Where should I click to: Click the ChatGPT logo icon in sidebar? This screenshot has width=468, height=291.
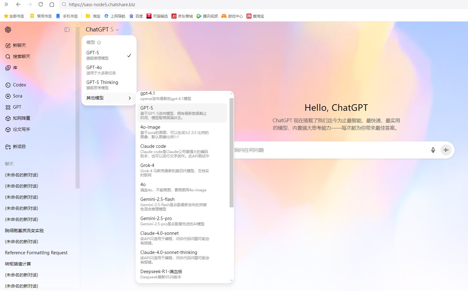click(8, 30)
